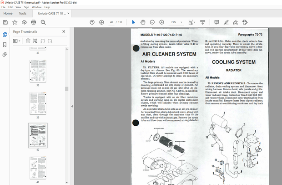282x185 pixels.
Task: Click thumbnail scrollbar down arrow
Action: click(x=67, y=182)
